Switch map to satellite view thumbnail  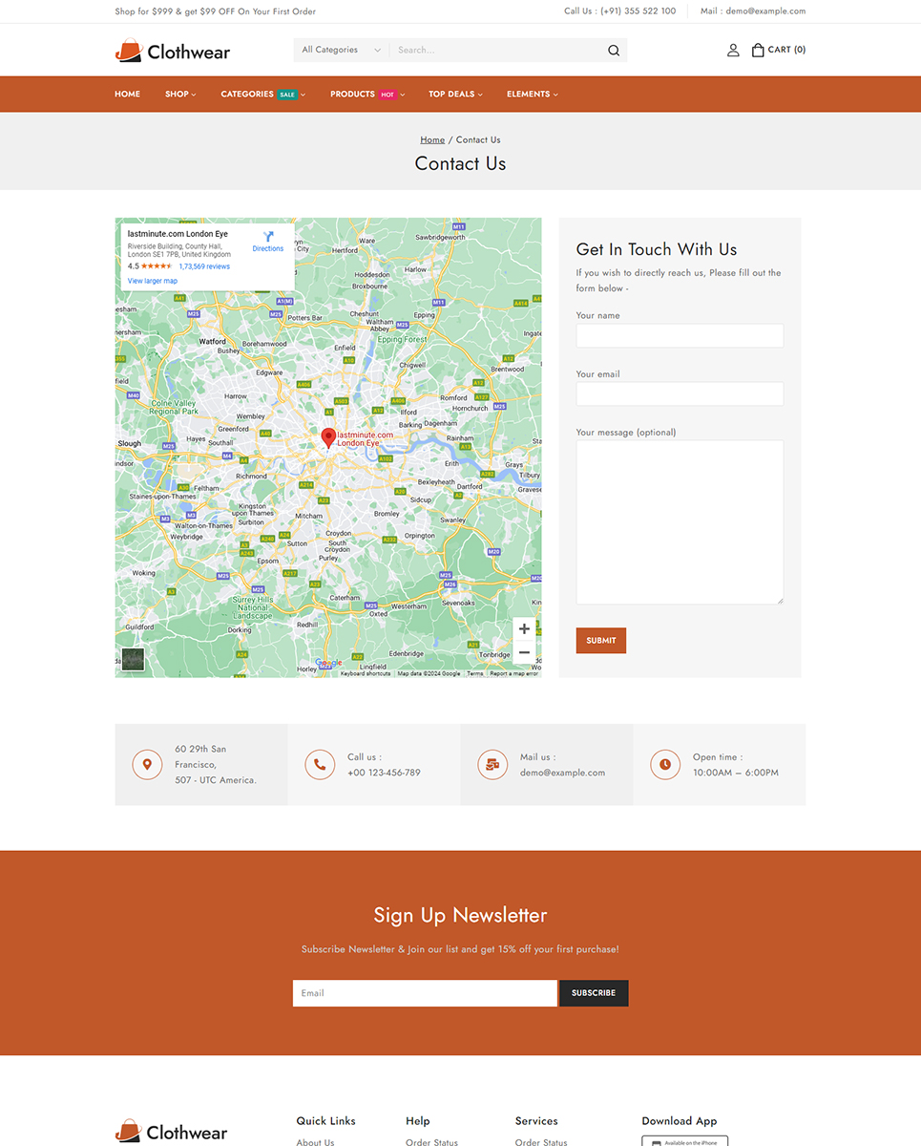tap(133, 659)
